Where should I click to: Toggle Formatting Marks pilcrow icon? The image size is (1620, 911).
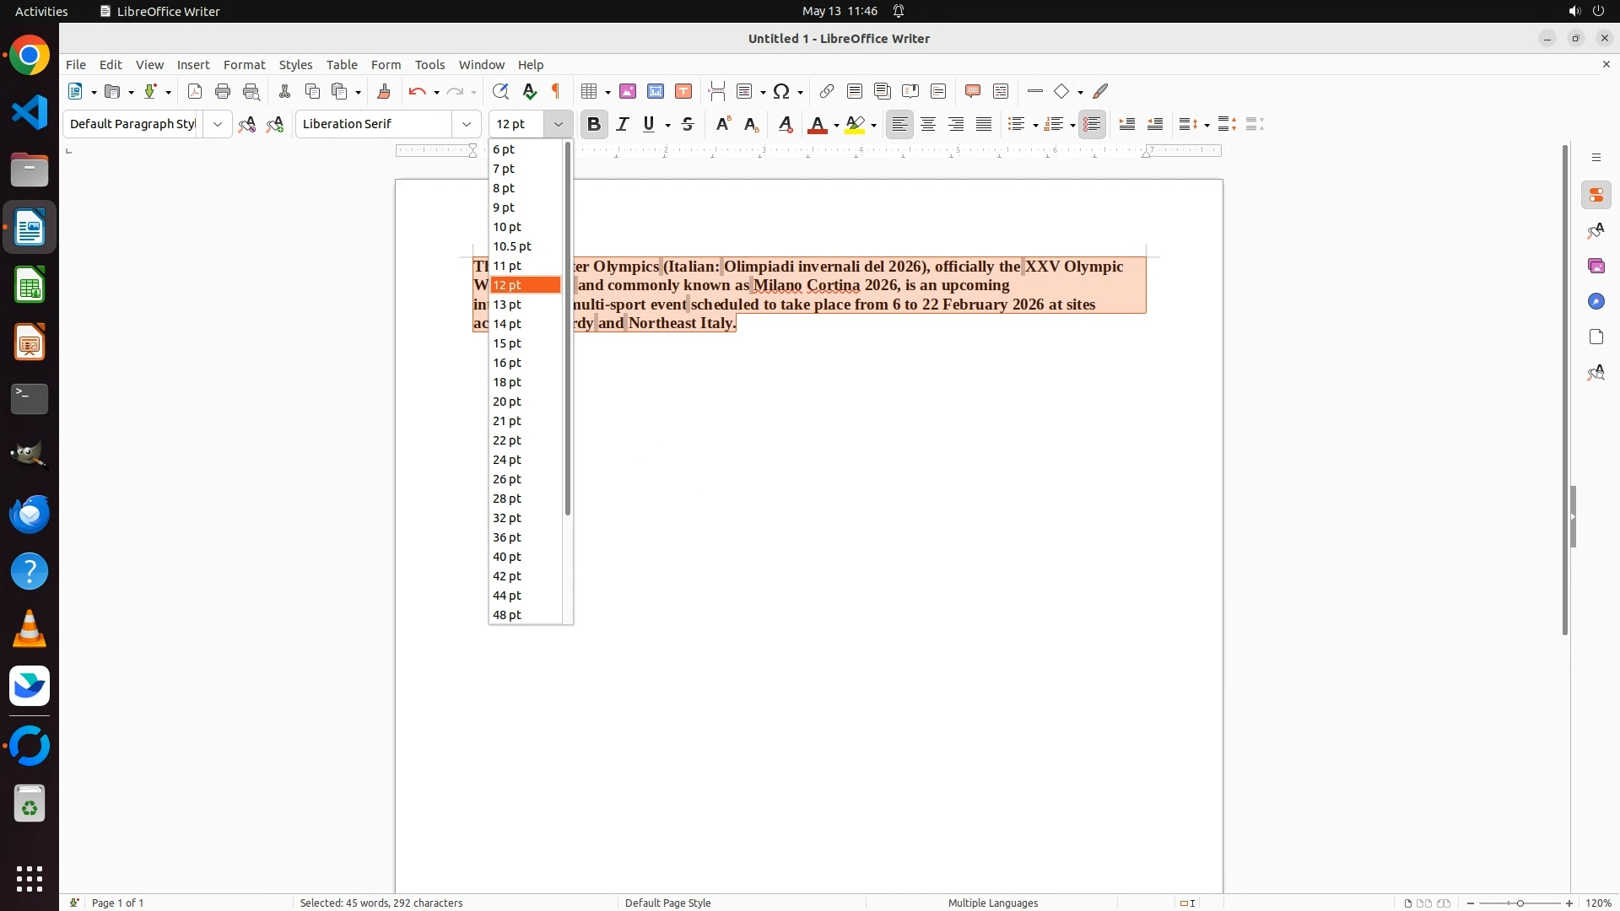pos(556,91)
